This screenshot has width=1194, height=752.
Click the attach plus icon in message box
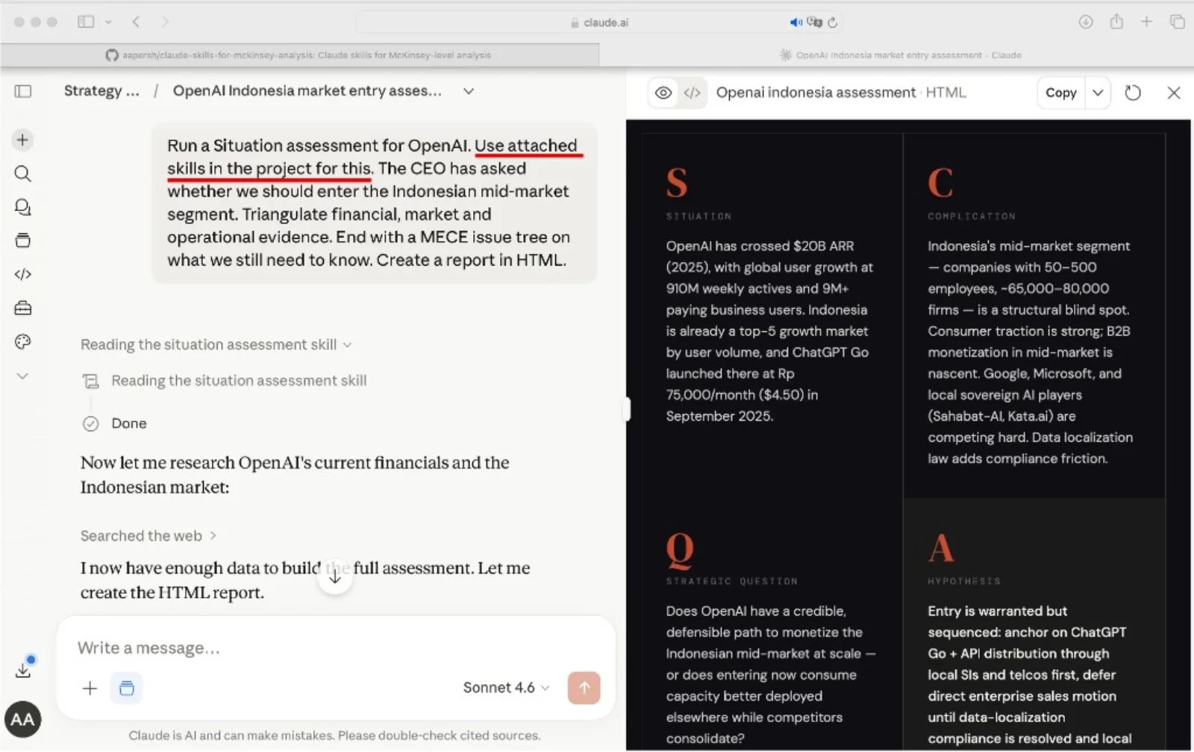(x=90, y=688)
